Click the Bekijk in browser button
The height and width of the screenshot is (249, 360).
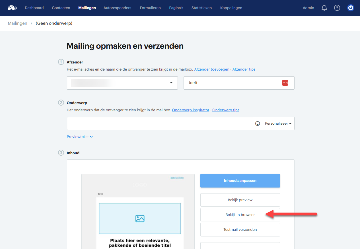240,215
